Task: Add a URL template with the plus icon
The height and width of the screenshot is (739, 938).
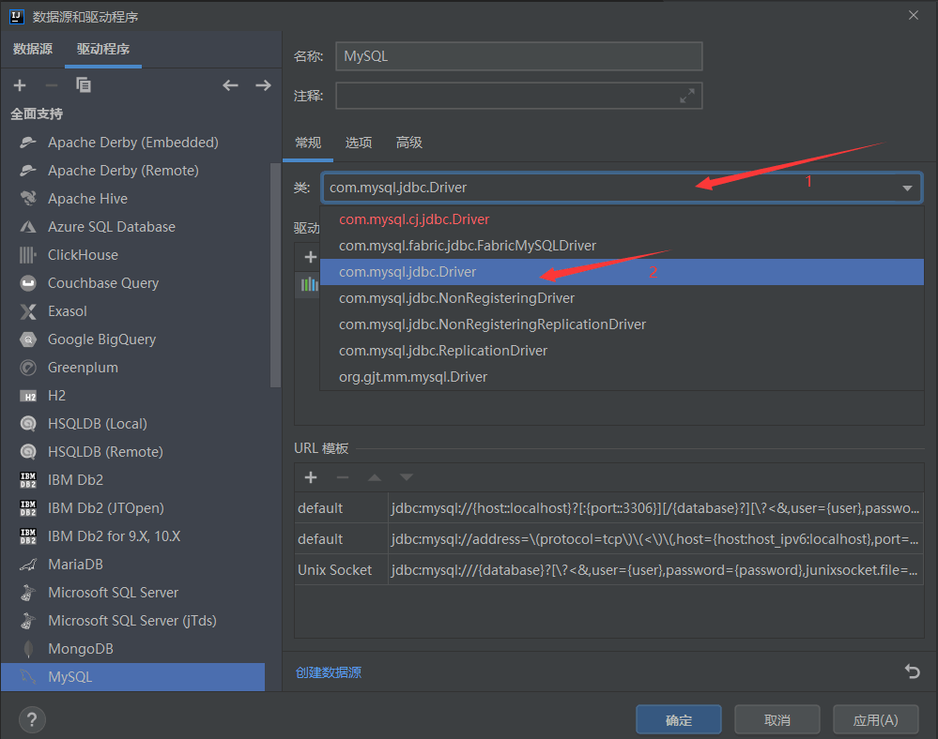Action: point(311,477)
